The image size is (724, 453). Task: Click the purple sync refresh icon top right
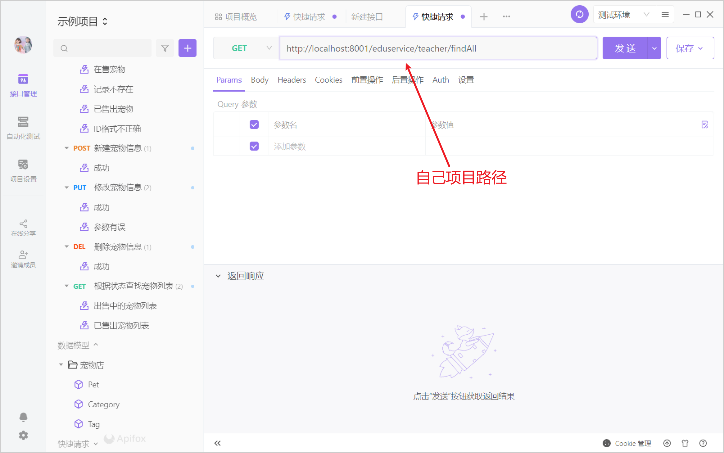click(x=579, y=14)
